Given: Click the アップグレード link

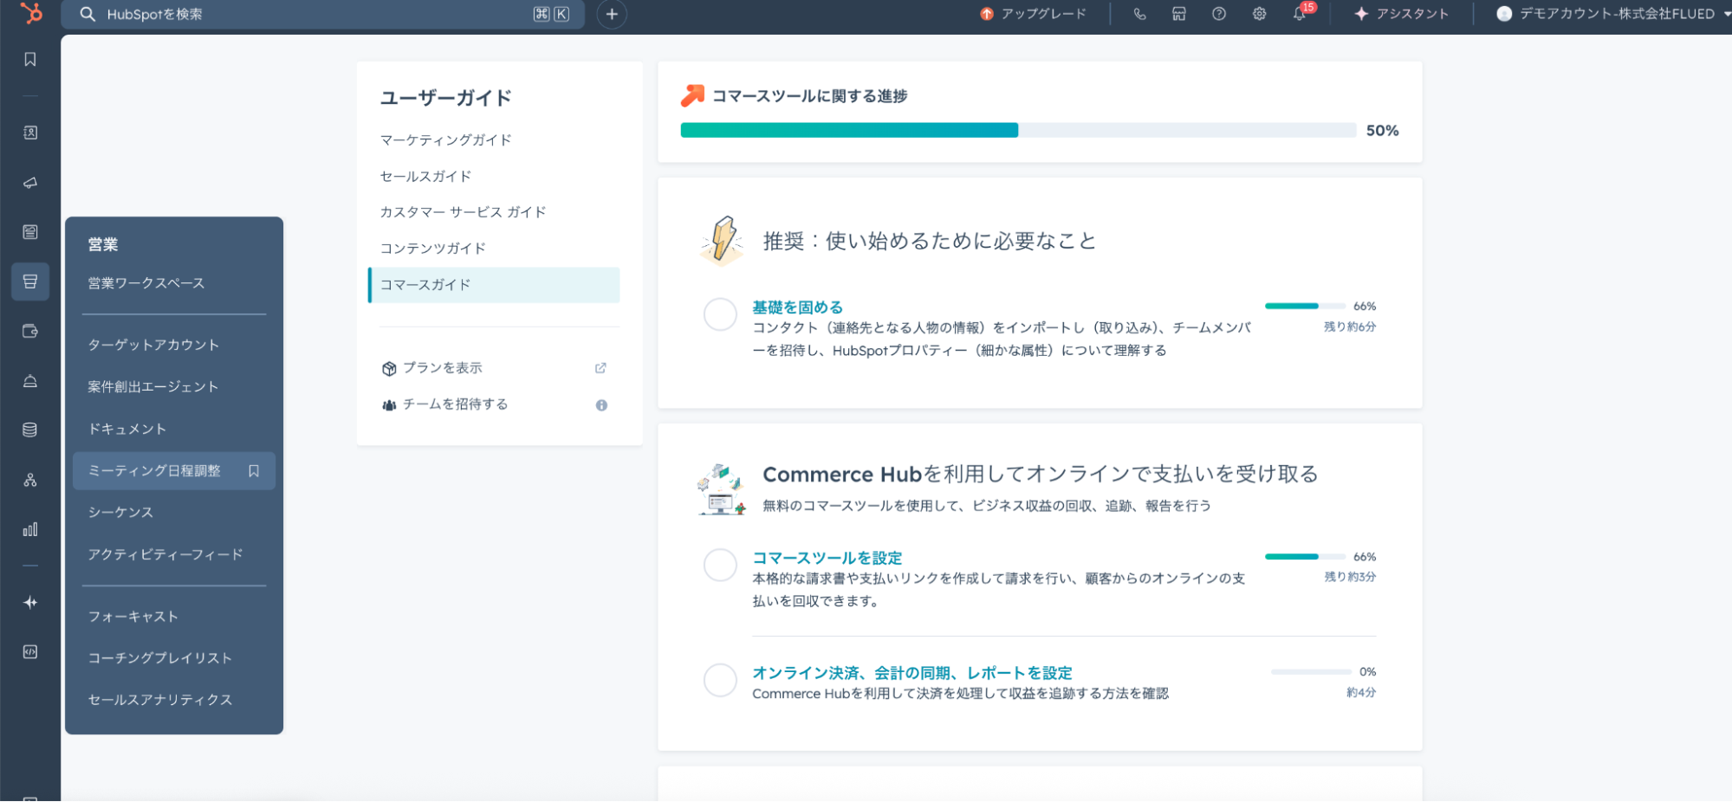Looking at the screenshot, I should [x=1033, y=14].
